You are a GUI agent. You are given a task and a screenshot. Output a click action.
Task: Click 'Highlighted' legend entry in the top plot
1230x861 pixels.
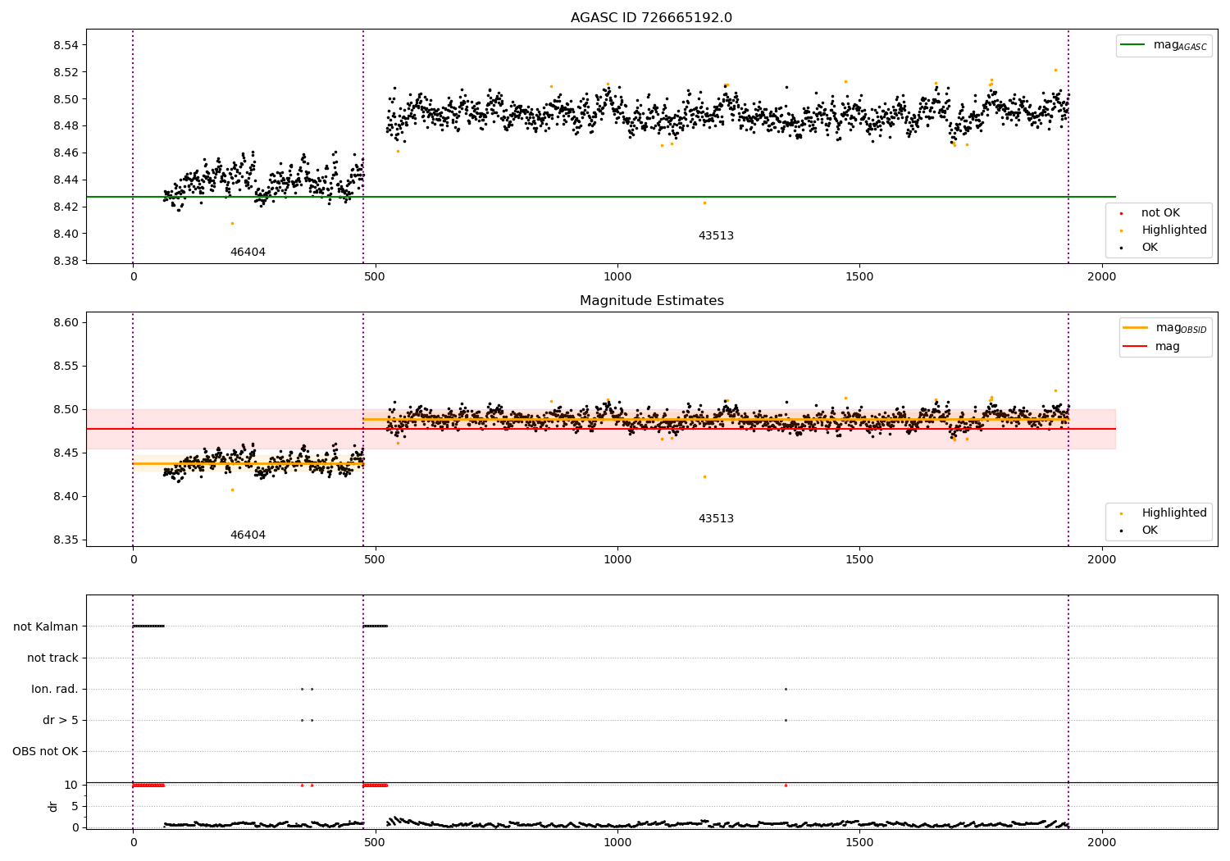(1174, 230)
